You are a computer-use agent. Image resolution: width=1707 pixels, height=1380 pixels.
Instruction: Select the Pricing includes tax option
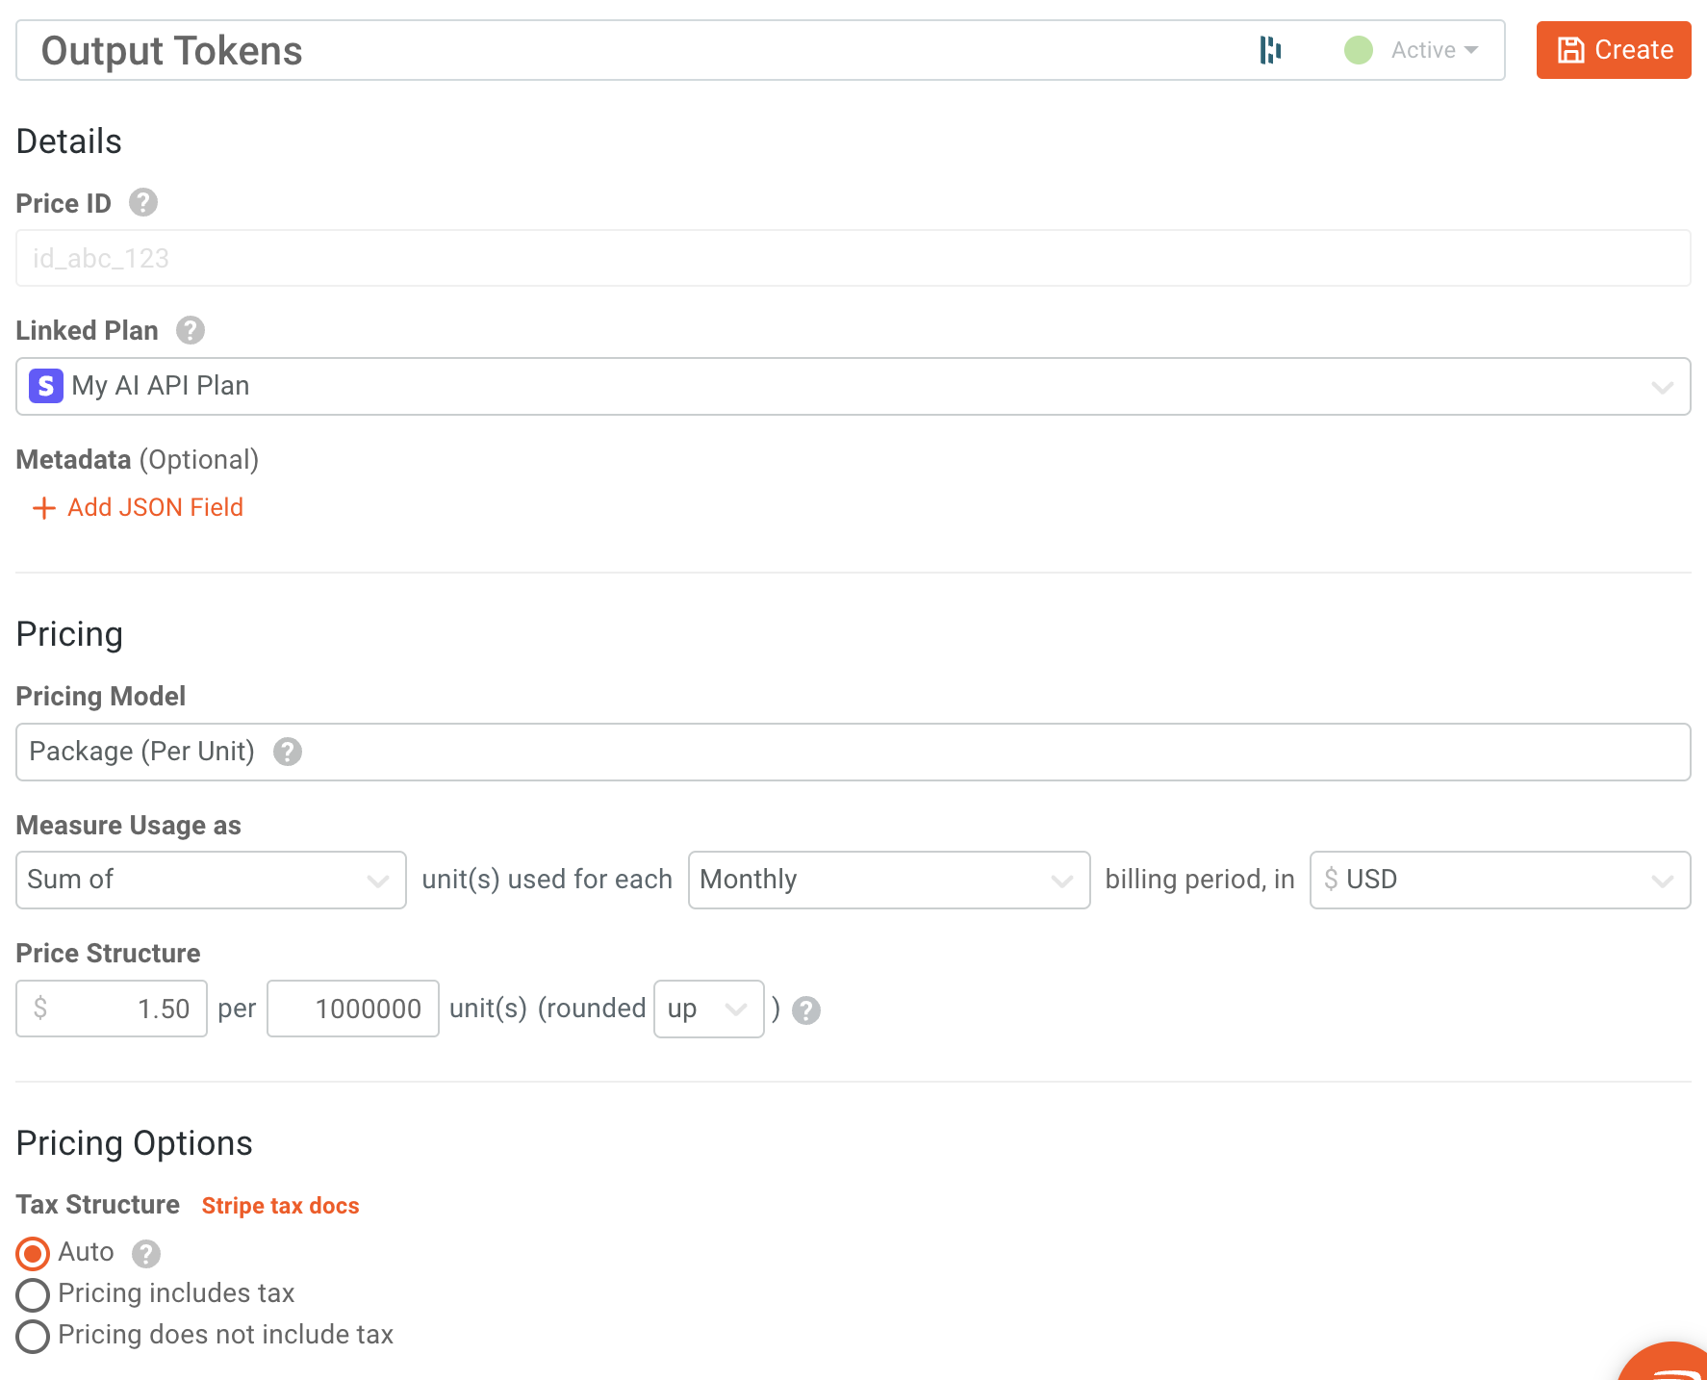[33, 1294]
